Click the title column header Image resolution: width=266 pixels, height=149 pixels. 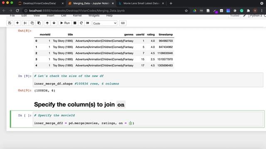pos(70,34)
